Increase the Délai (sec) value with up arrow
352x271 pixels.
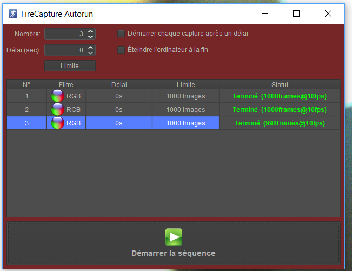[x=90, y=48]
